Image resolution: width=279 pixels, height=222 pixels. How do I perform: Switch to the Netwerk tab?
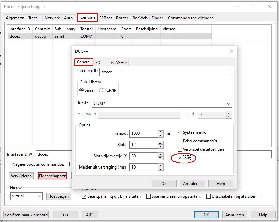[52, 18]
